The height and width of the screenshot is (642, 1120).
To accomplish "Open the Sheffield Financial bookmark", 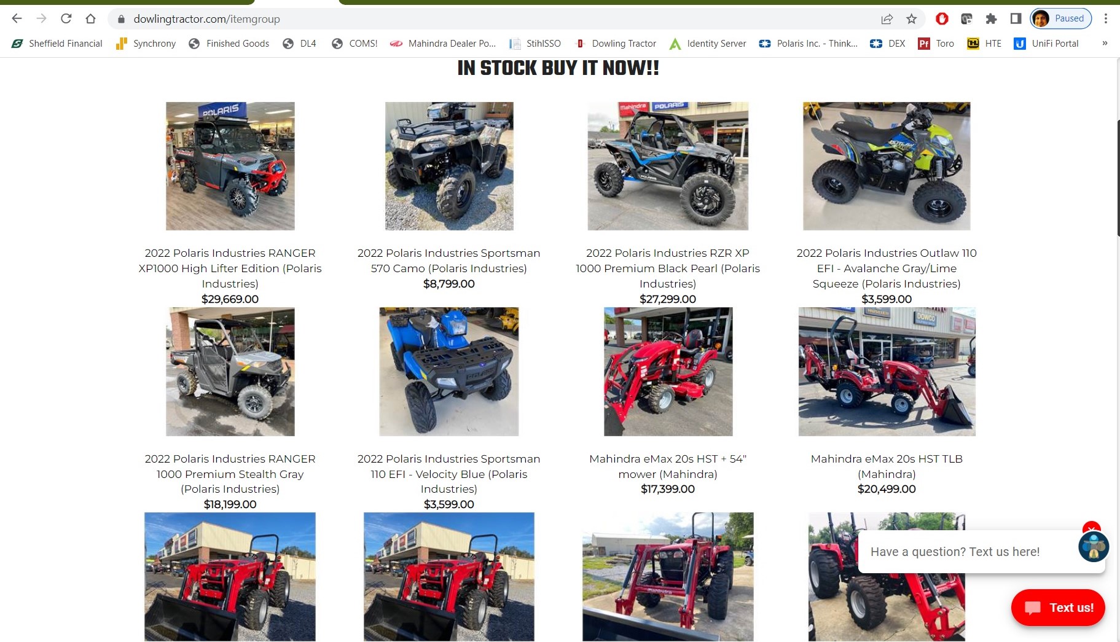I will point(57,44).
